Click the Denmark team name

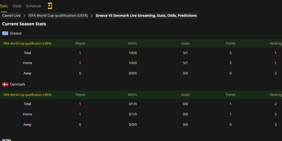18,84
